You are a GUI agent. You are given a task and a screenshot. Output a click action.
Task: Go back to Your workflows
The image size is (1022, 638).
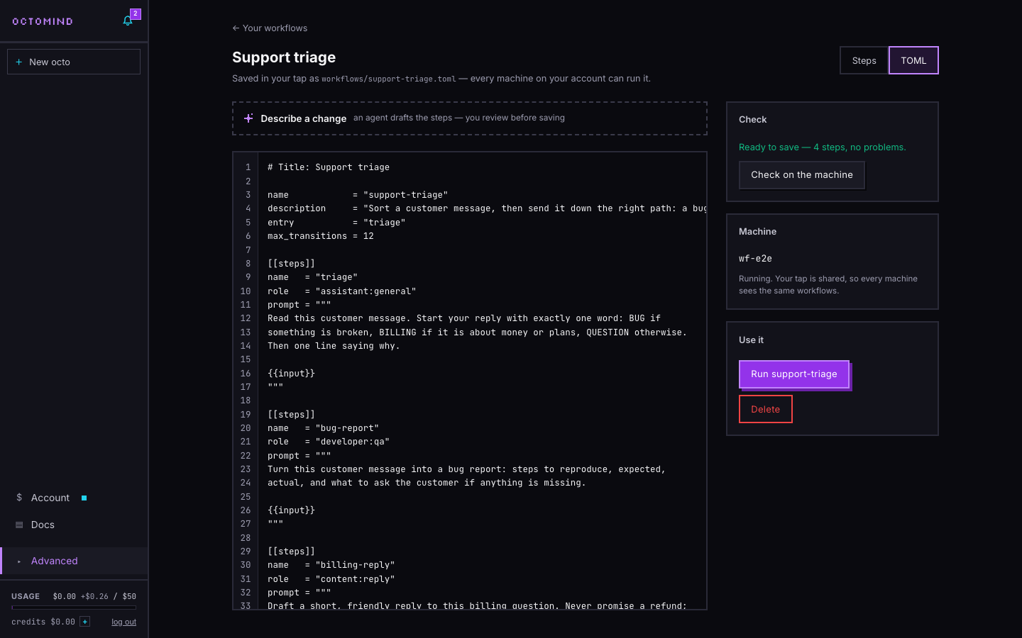270,28
